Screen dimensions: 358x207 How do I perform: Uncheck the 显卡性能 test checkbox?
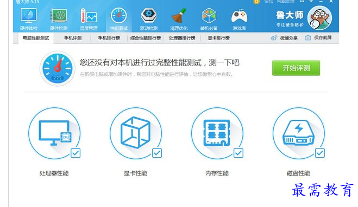pos(157,153)
